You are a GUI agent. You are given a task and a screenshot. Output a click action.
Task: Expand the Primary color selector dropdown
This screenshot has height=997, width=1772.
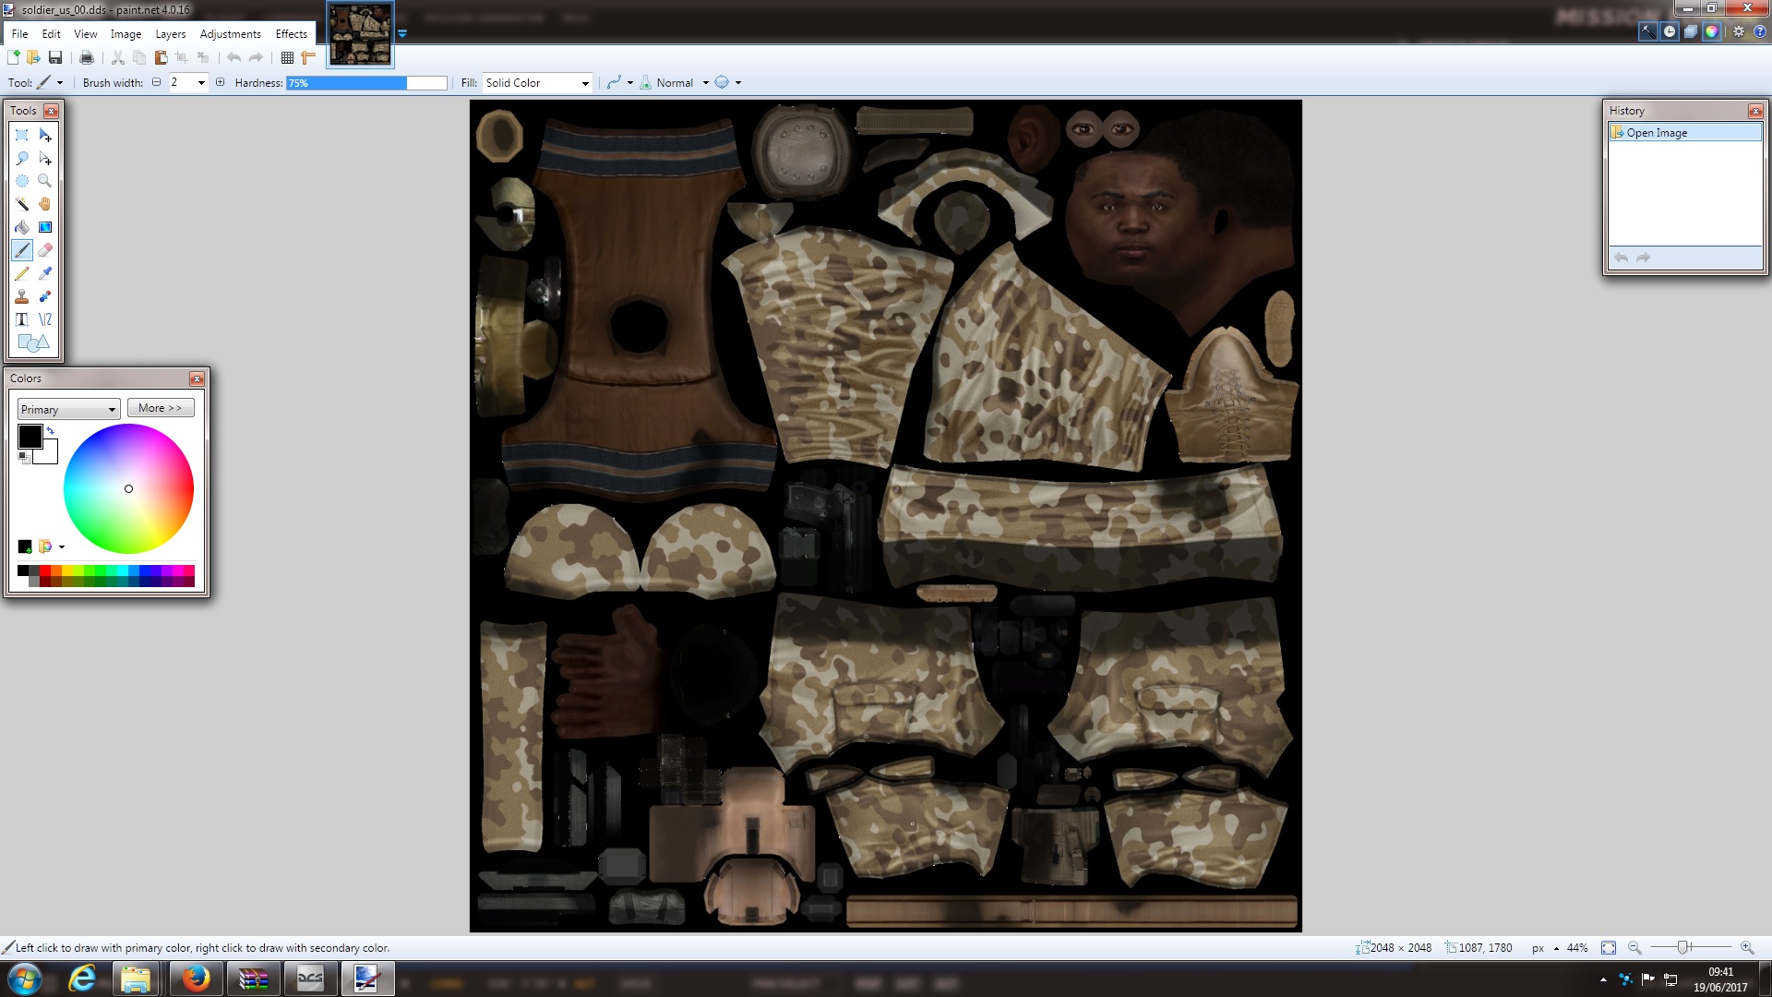coord(69,409)
